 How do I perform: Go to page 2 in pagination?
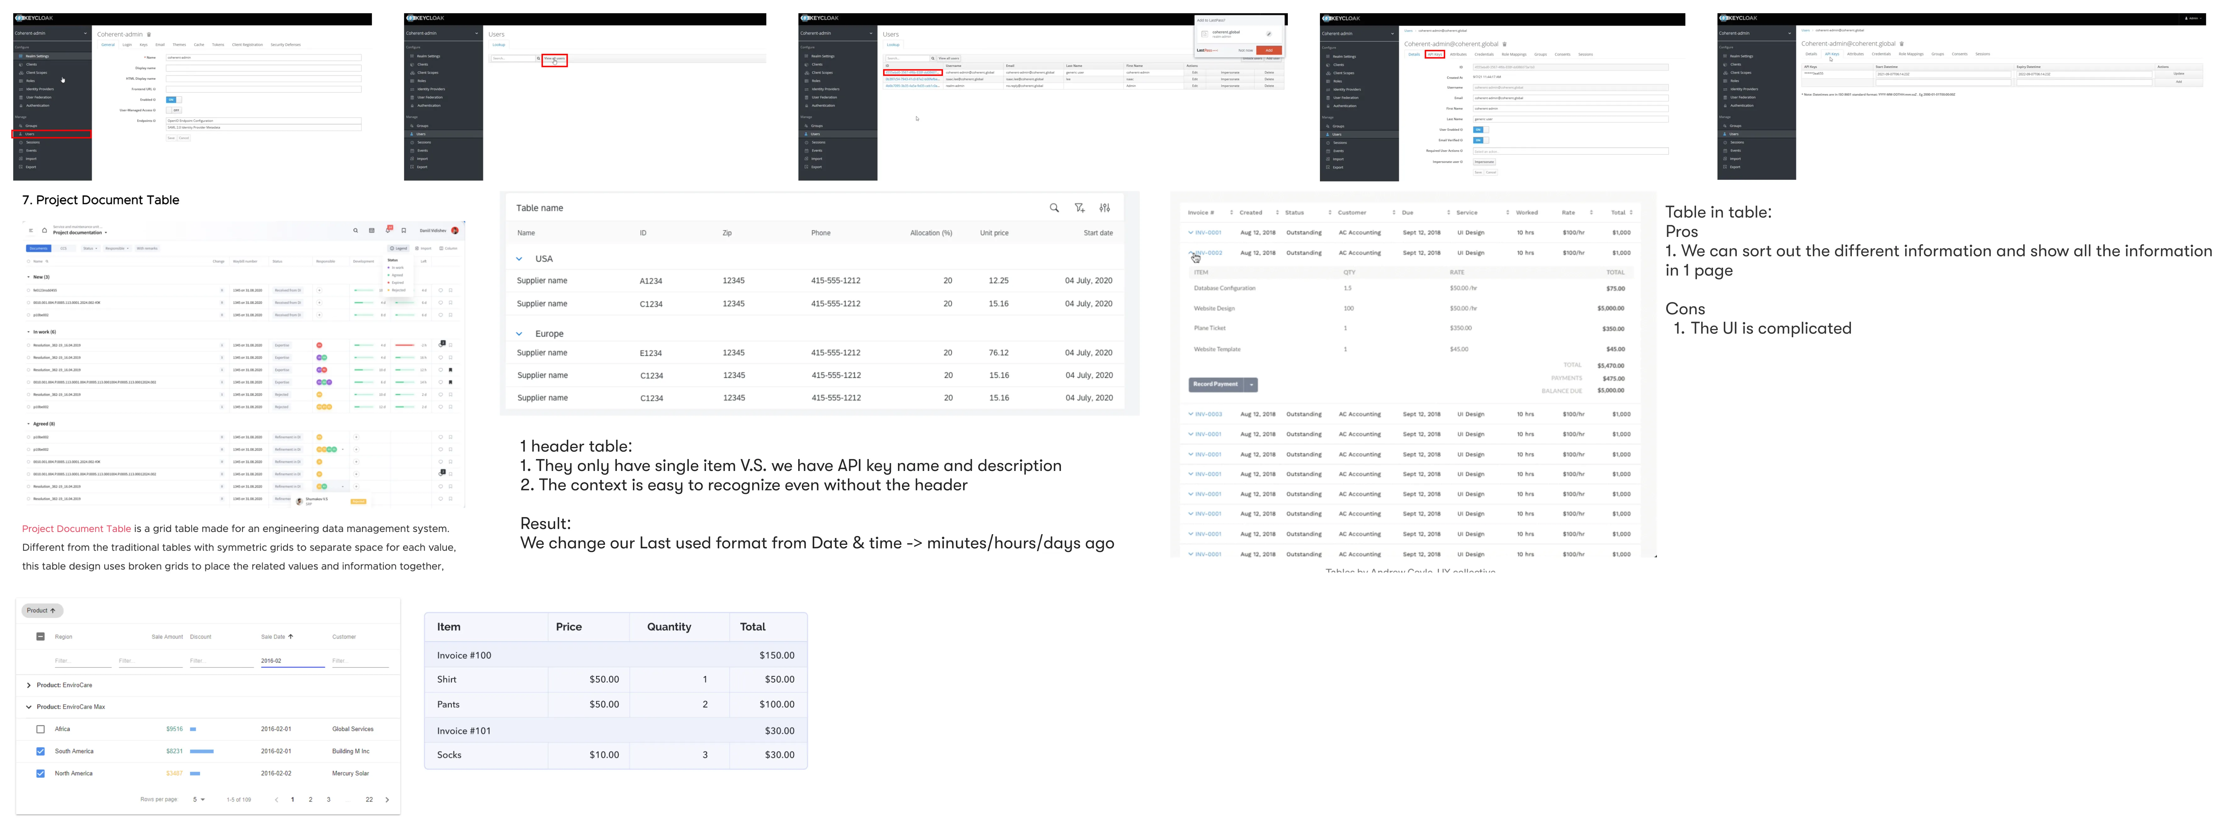click(311, 799)
